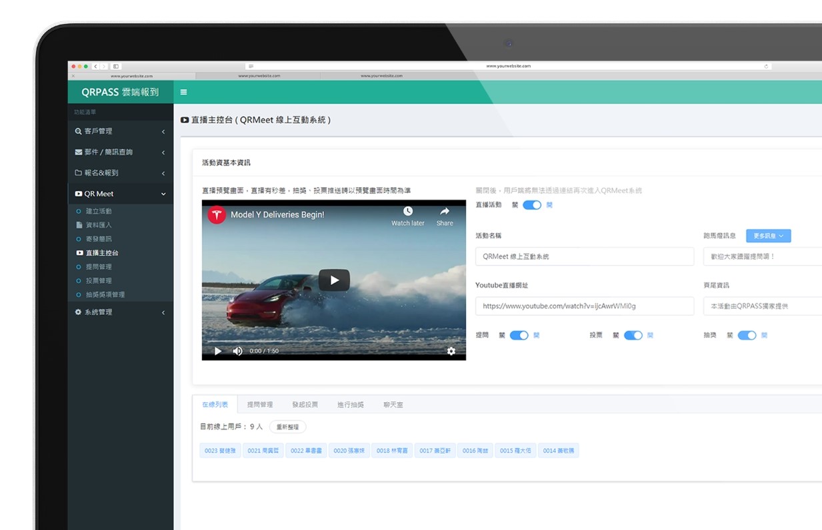Click the circle icon beside 抽獎獎項管理
The width and height of the screenshot is (822, 530).
[x=79, y=295]
